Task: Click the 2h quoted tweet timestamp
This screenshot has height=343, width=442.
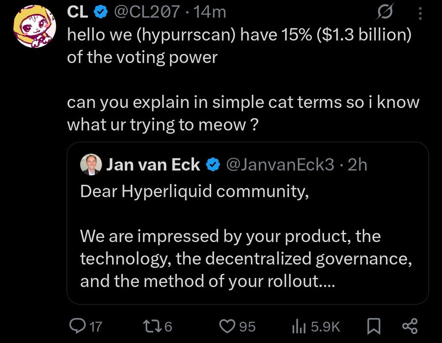Action: tap(357, 165)
